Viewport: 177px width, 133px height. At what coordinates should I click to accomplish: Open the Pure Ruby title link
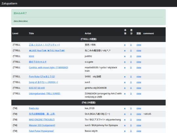[x=42, y=77]
